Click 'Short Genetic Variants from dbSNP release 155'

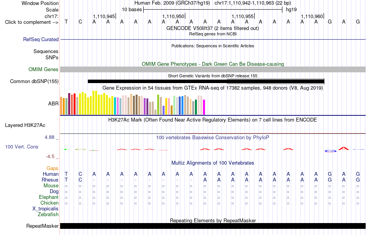pyautogui.click(x=213, y=76)
